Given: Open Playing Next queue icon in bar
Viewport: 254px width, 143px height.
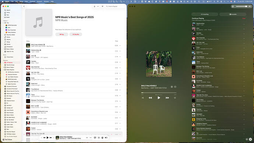Looking at the screenshot, I should [x=99, y=137].
